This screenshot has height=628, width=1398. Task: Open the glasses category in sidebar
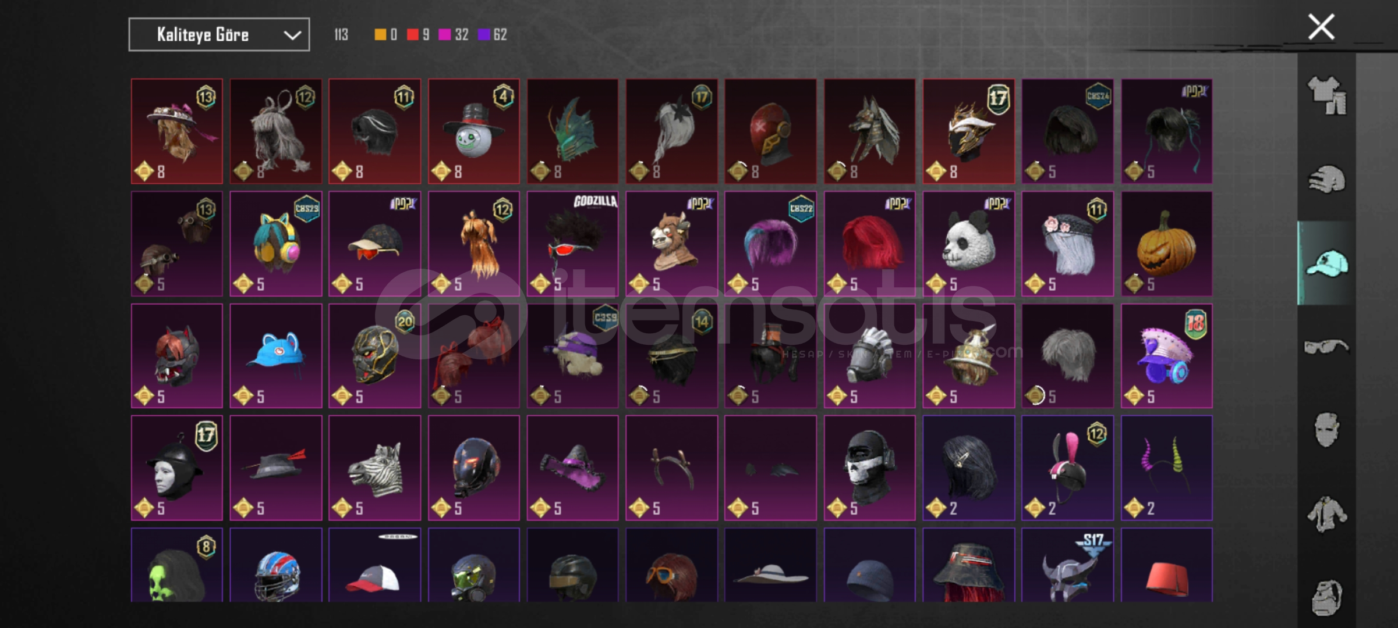click(1327, 347)
